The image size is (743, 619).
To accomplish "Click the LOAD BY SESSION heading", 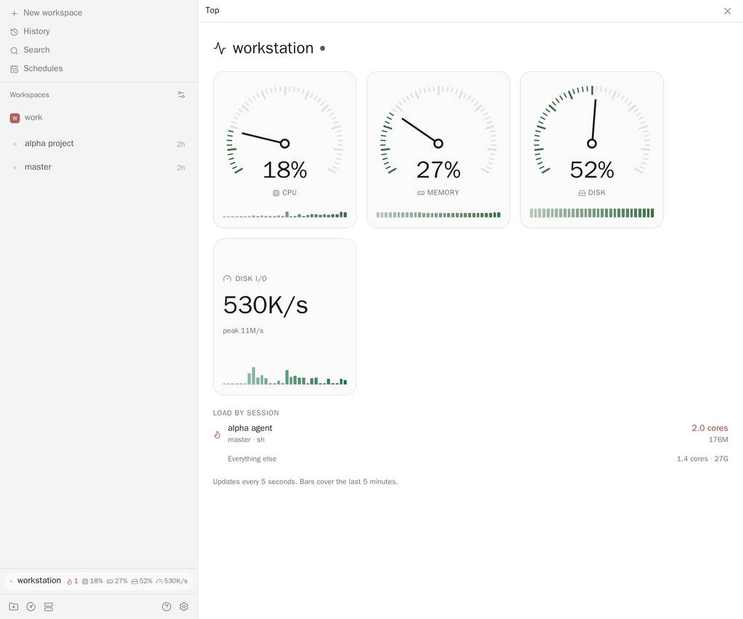I will (x=246, y=413).
